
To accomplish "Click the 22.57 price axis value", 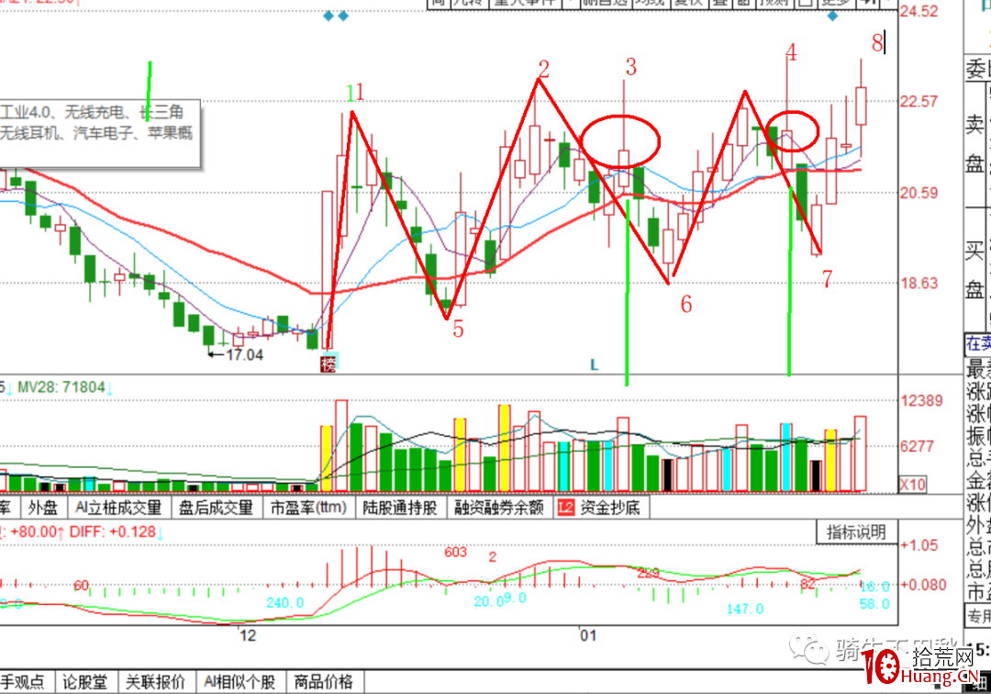I will click(919, 101).
